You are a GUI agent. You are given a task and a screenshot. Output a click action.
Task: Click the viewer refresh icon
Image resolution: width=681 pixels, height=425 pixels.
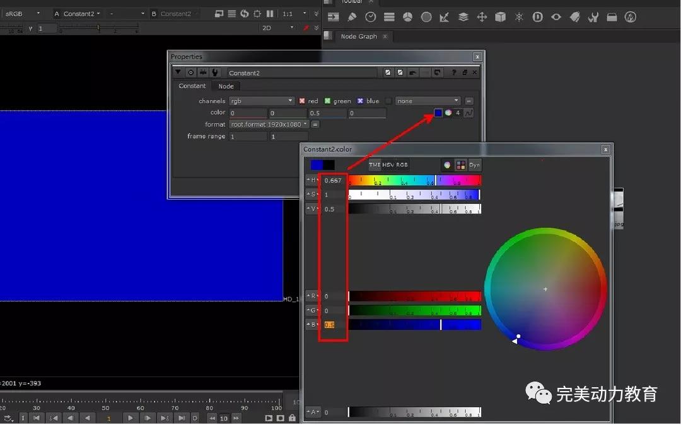[x=245, y=13]
